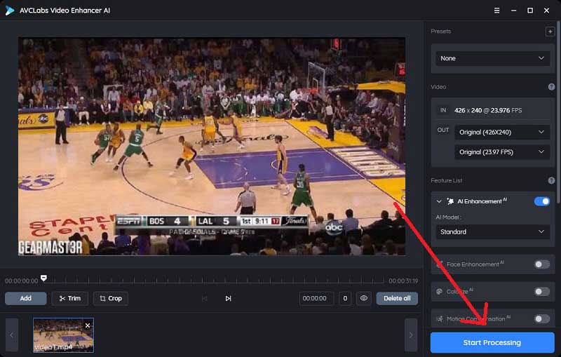Enable the Face Enhancement switch
Image resolution: width=561 pixels, height=357 pixels.
pos(541,264)
